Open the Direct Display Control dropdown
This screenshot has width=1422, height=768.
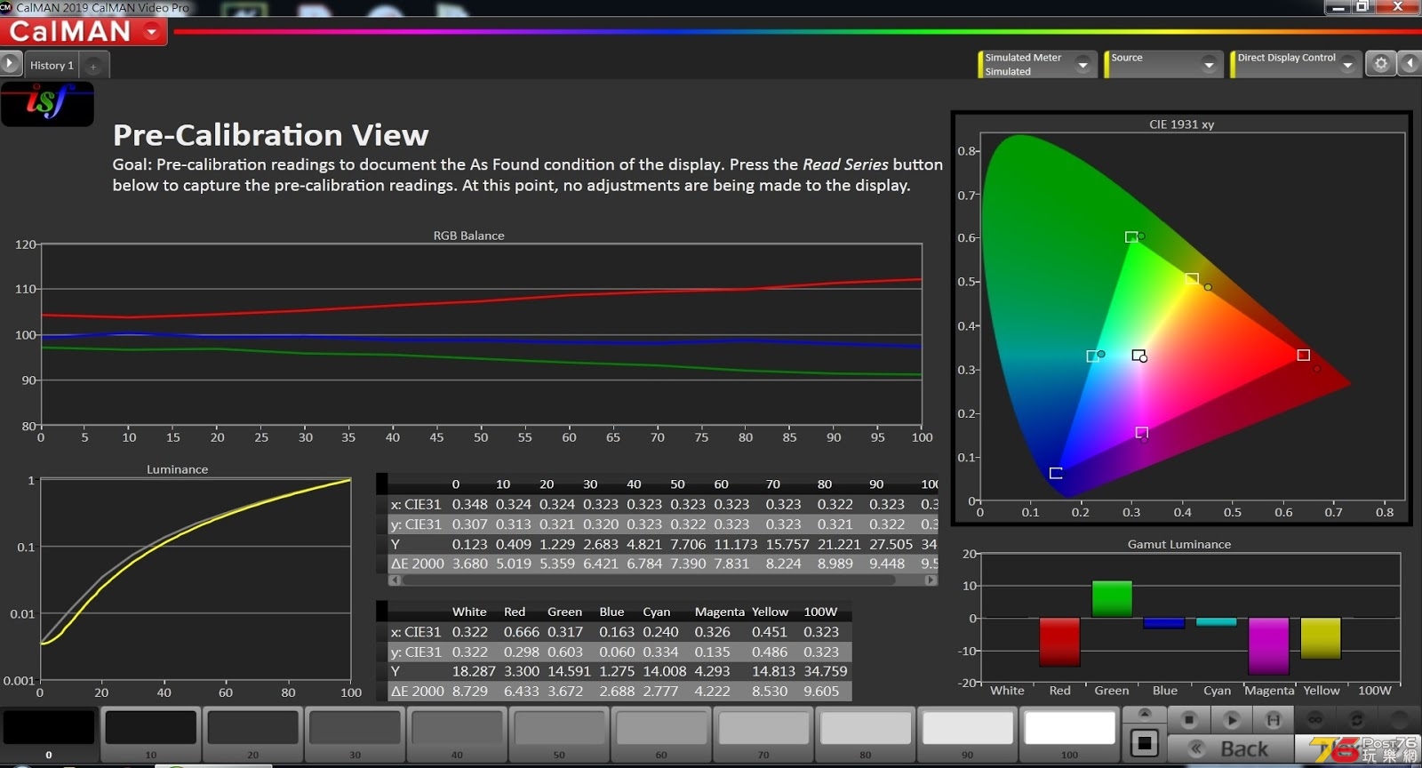click(x=1347, y=64)
